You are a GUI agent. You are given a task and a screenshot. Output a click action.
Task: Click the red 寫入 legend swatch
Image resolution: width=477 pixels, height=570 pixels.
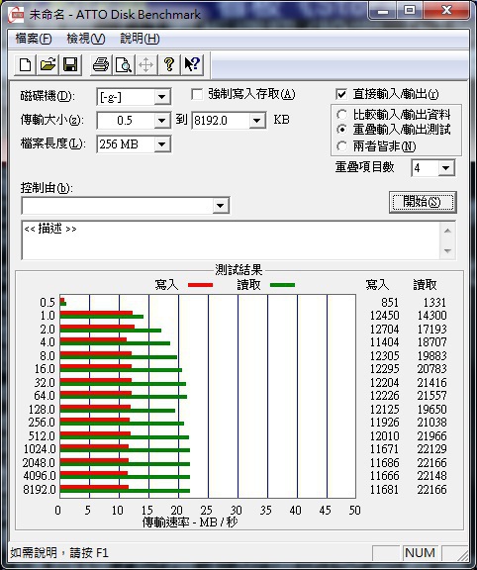pos(200,285)
